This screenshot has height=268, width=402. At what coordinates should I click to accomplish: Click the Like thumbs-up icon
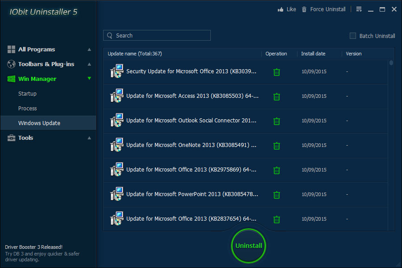(281, 9)
